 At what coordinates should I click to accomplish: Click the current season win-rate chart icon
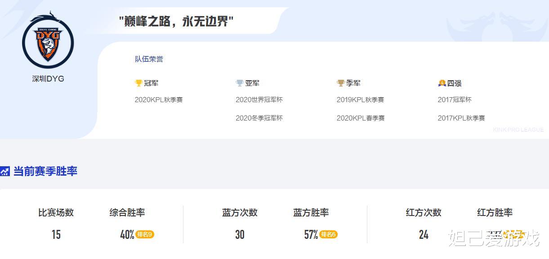tap(5, 171)
